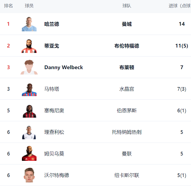Open player name 哈兰德
The image size is (191, 186).
51,24
